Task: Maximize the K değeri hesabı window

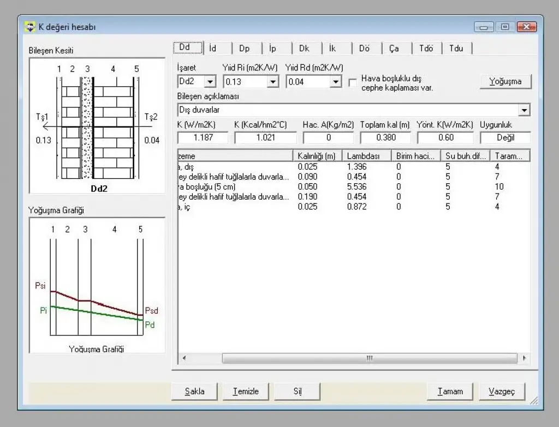Action: pos(505,27)
